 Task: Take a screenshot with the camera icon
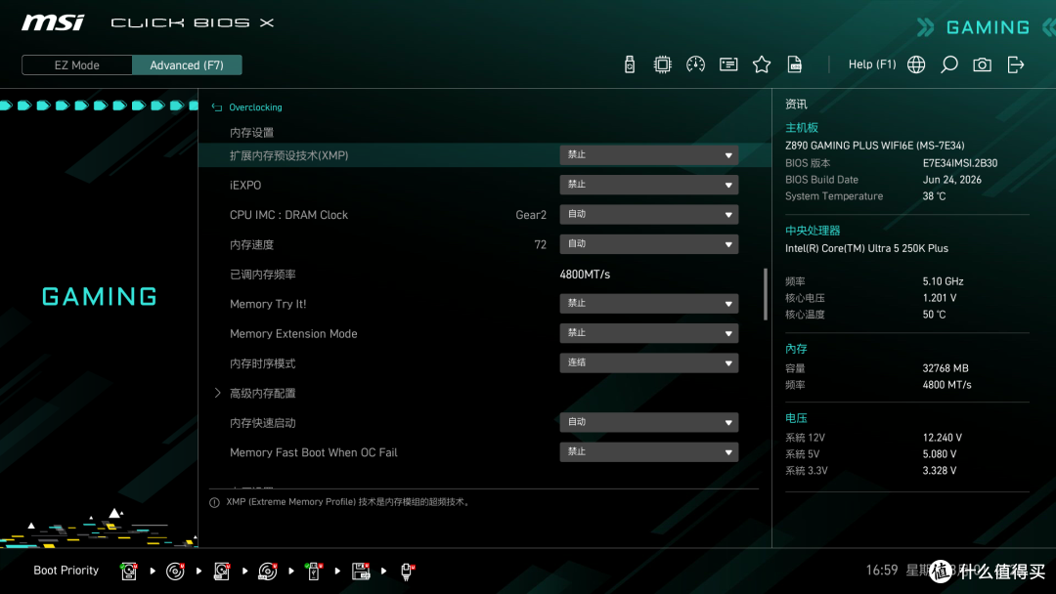pyautogui.click(x=982, y=64)
